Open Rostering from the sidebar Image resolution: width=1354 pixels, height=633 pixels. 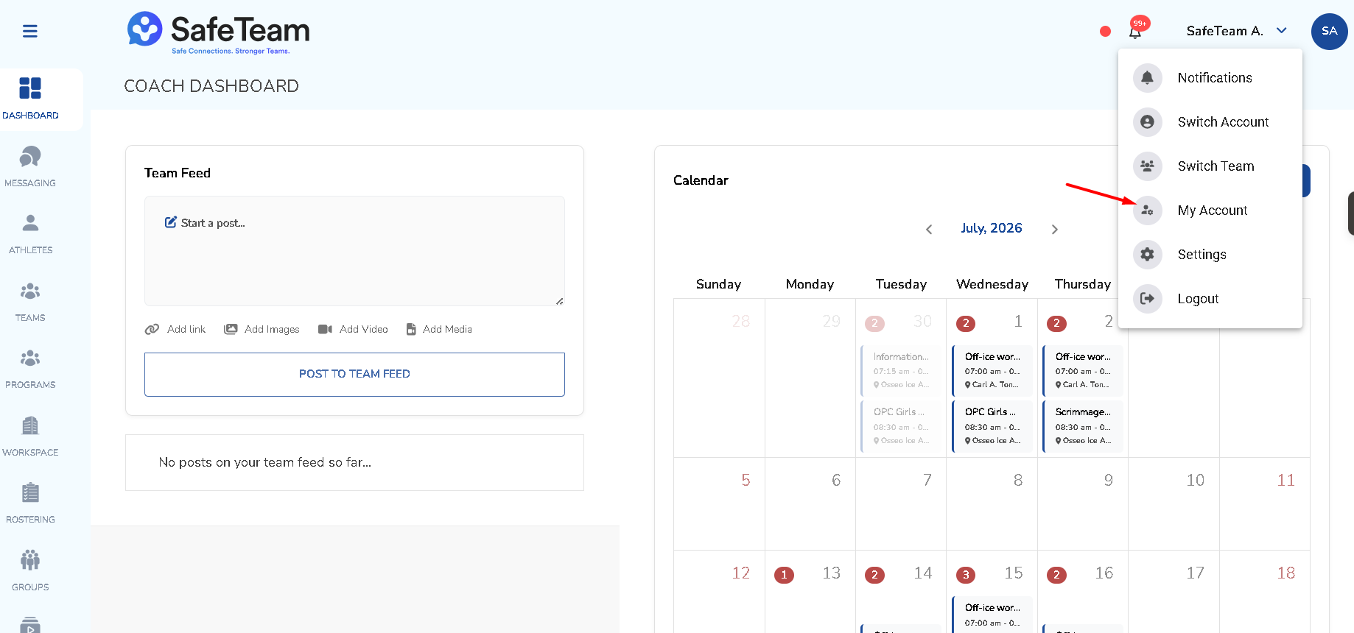(30, 503)
